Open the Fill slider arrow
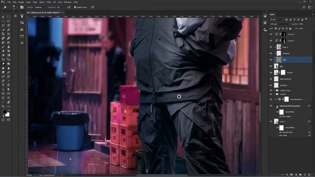Viewport: 315px width, 177px height. (x=306, y=29)
